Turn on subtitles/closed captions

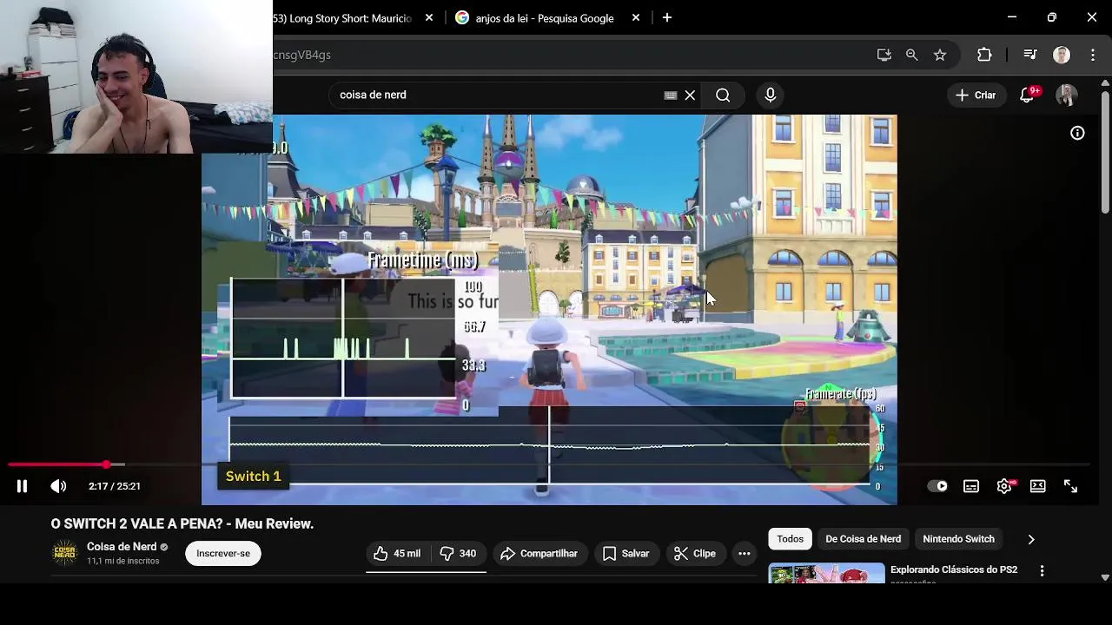tap(971, 486)
